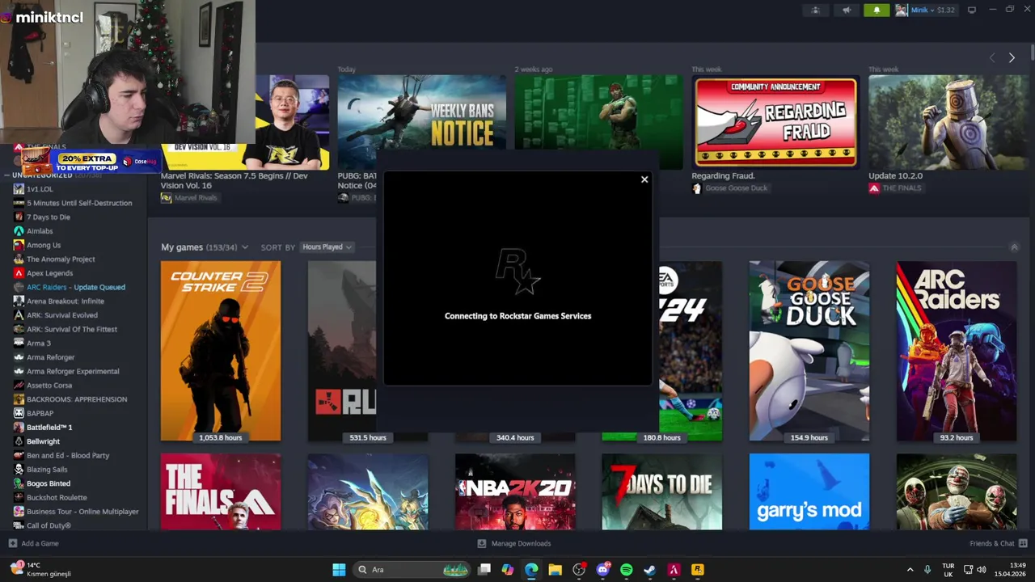Select Business Tour - Online Multiplayer entry
Image resolution: width=1035 pixels, height=582 pixels.
pyautogui.click(x=82, y=512)
